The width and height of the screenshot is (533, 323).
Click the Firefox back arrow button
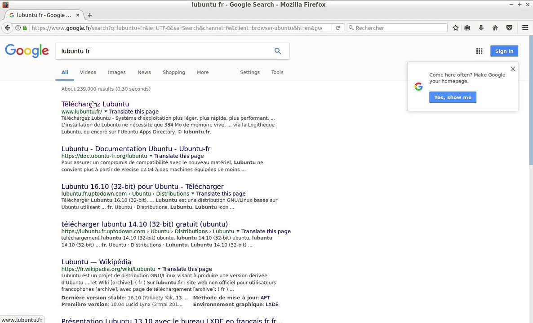coord(8,28)
